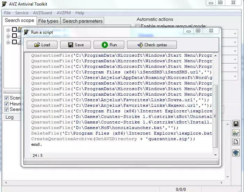Open the fourth Automatic actions dropdown
The image size is (244, 192).
click(235, 59)
